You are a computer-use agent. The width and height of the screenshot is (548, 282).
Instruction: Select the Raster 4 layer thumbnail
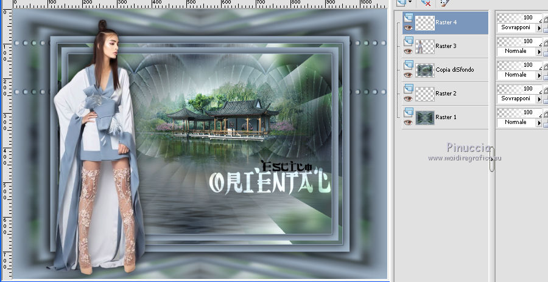coord(424,23)
